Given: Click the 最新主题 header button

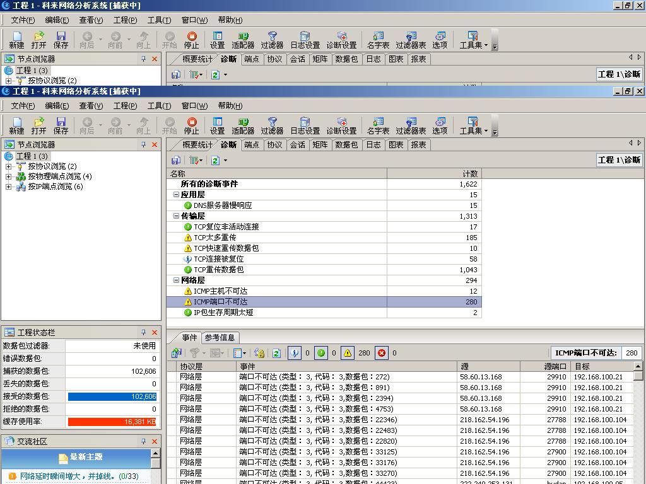Looking at the screenshot, I should pyautogui.click(x=80, y=457).
